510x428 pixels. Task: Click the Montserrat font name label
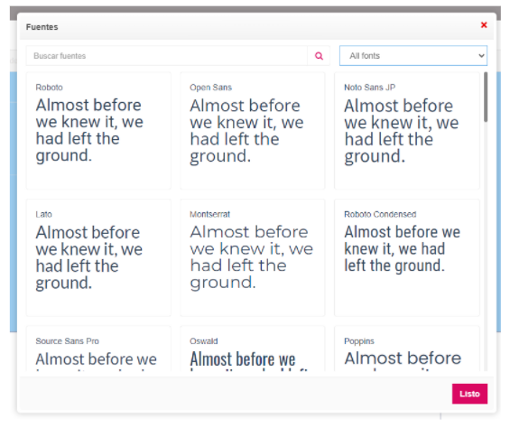[209, 215]
